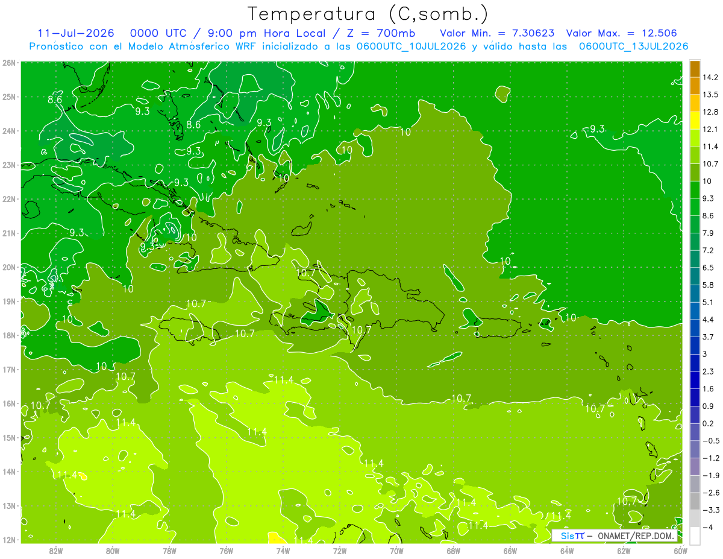Click the '66W' longitude axis label
Image resolution: width=723 pixels, height=559 pixels.
(x=510, y=551)
